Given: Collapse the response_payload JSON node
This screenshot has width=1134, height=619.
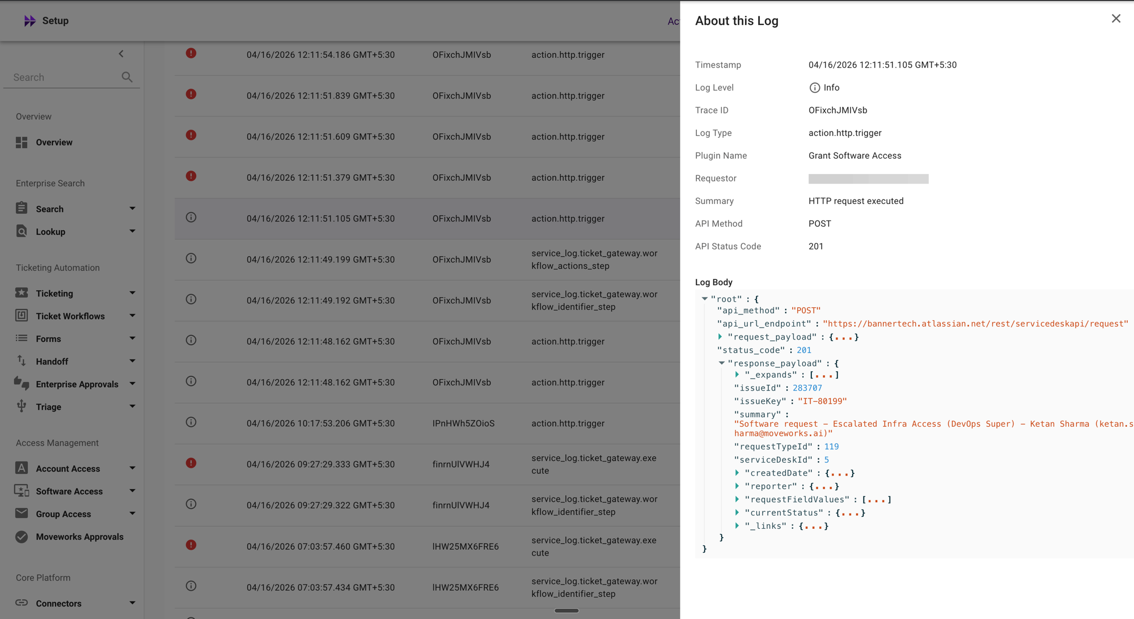Looking at the screenshot, I should point(721,363).
